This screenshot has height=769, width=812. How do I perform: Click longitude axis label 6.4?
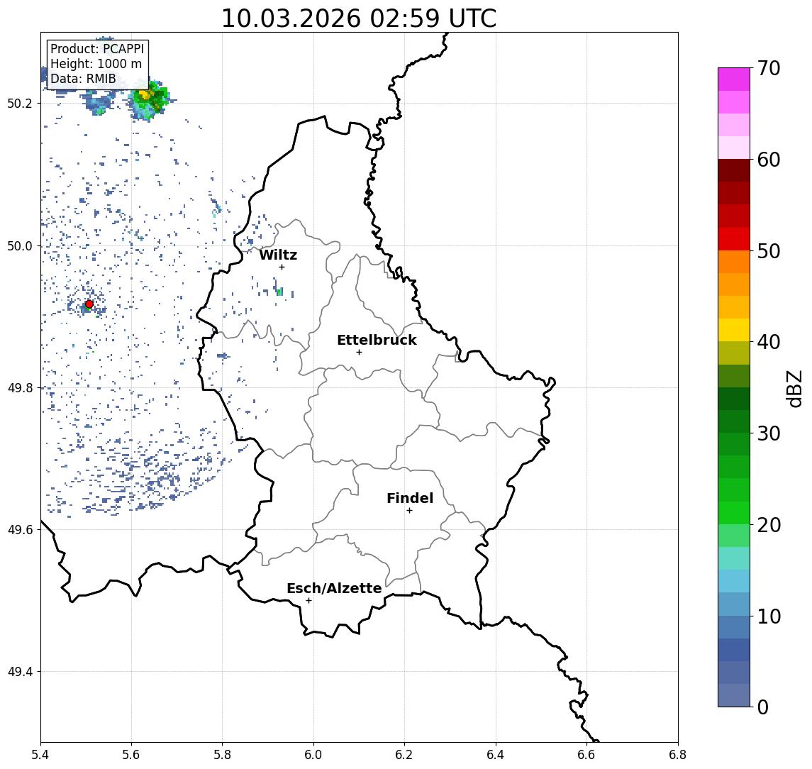[x=496, y=755]
